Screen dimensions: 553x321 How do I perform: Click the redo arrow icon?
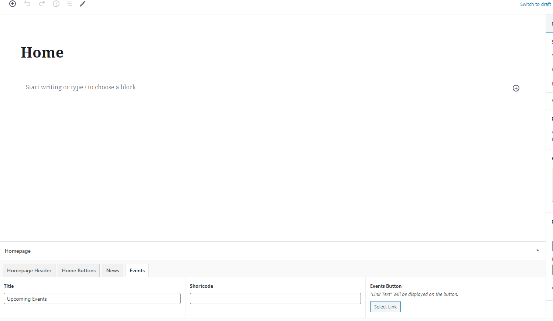click(42, 4)
